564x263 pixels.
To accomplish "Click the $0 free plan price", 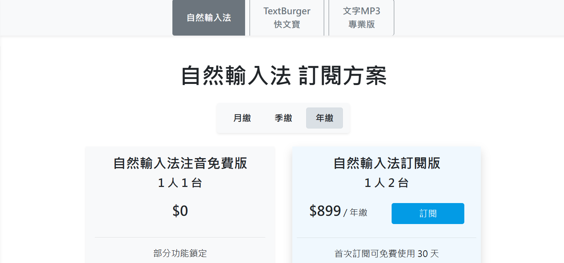I will (x=180, y=211).
